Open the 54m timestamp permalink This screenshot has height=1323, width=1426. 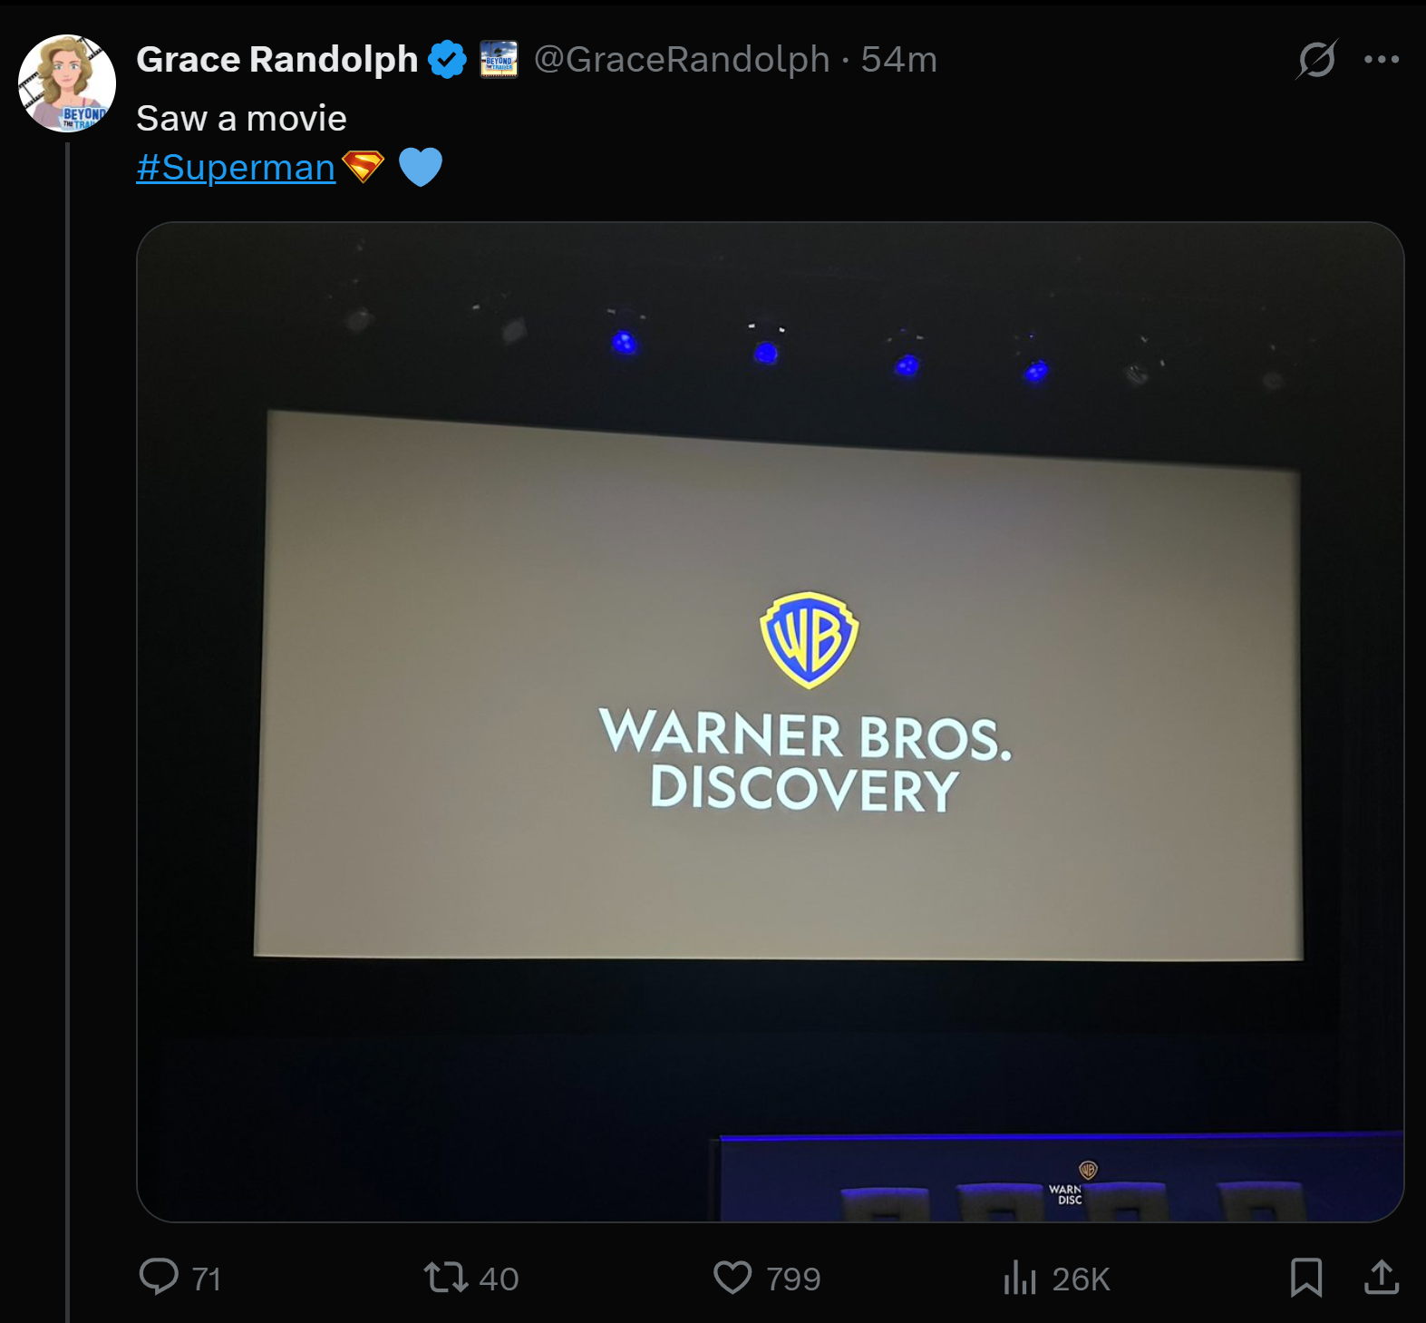(x=898, y=60)
